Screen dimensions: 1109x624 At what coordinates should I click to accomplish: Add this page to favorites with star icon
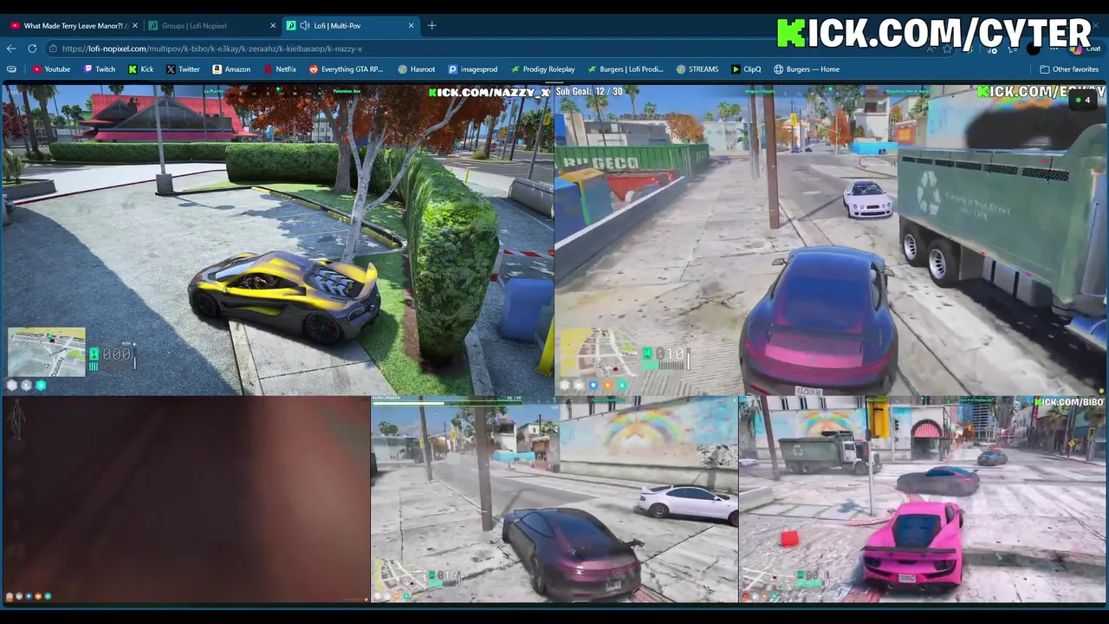click(946, 49)
